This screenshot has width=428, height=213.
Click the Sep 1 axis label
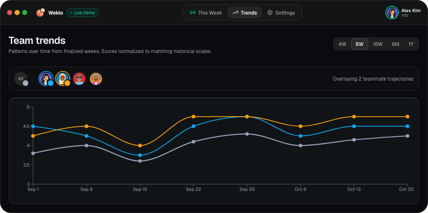(33, 189)
